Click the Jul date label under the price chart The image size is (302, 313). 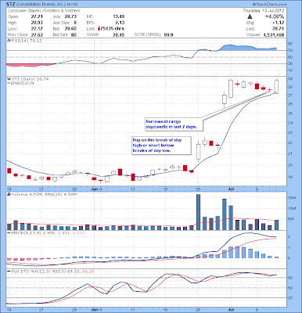click(x=230, y=189)
